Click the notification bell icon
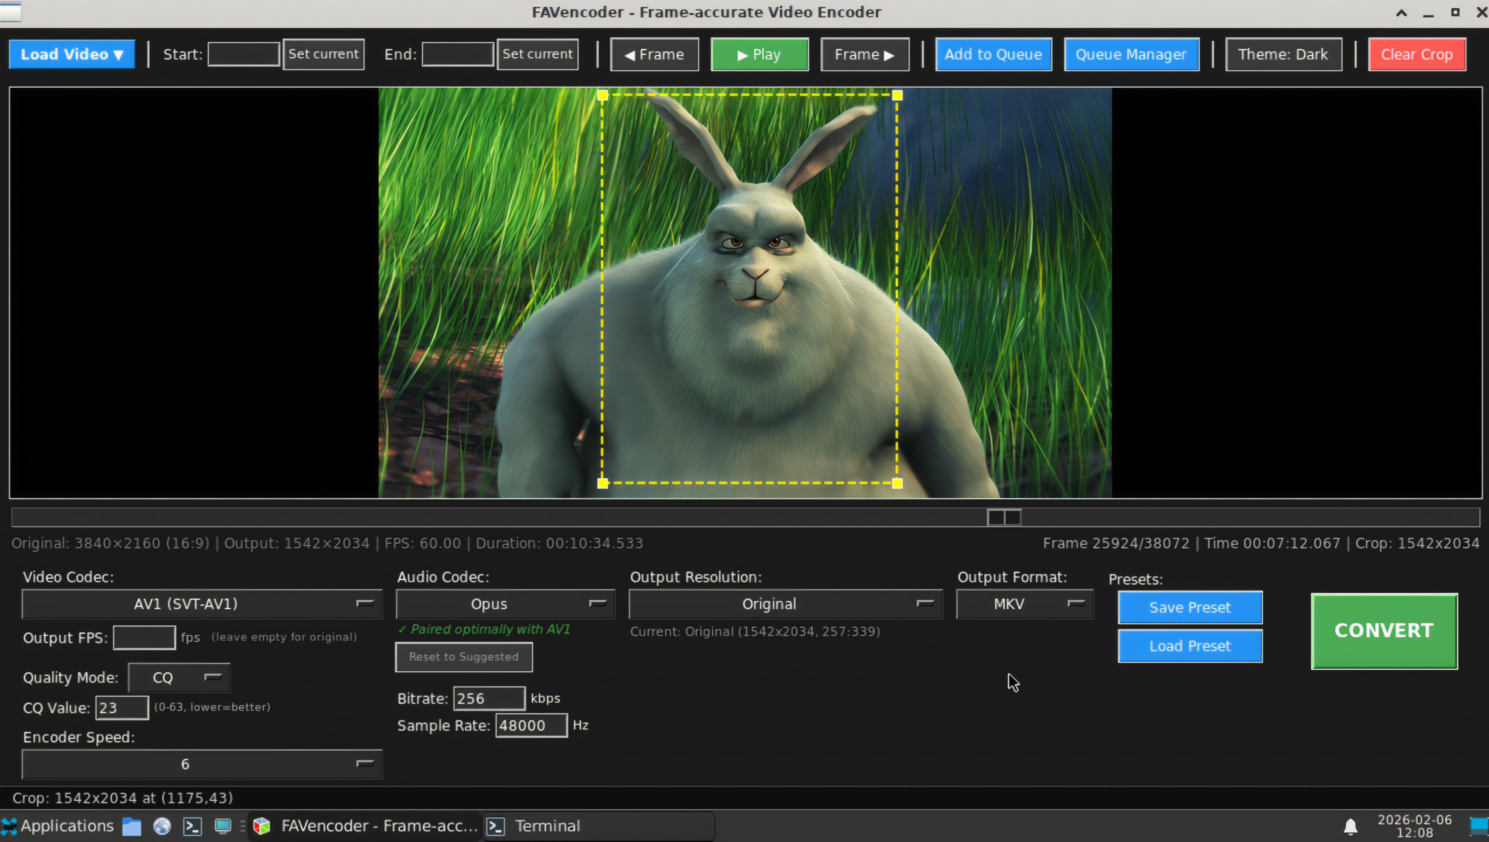 pos(1350,826)
